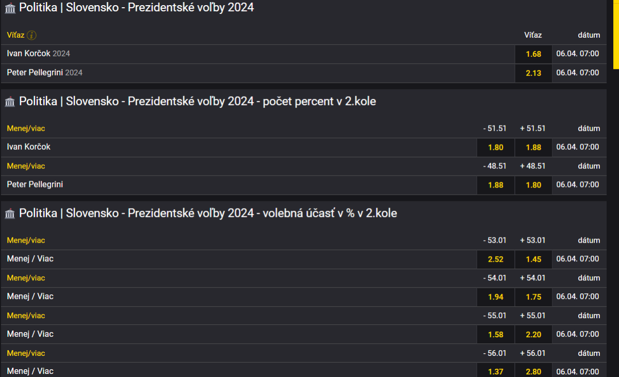Viewport: 619px width, 377px height.
Task: Open Peter Pellegrini 2024 winner row
Action: (45, 73)
